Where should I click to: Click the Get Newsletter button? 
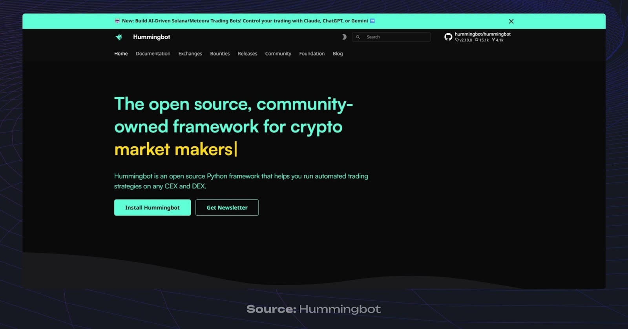(x=227, y=208)
